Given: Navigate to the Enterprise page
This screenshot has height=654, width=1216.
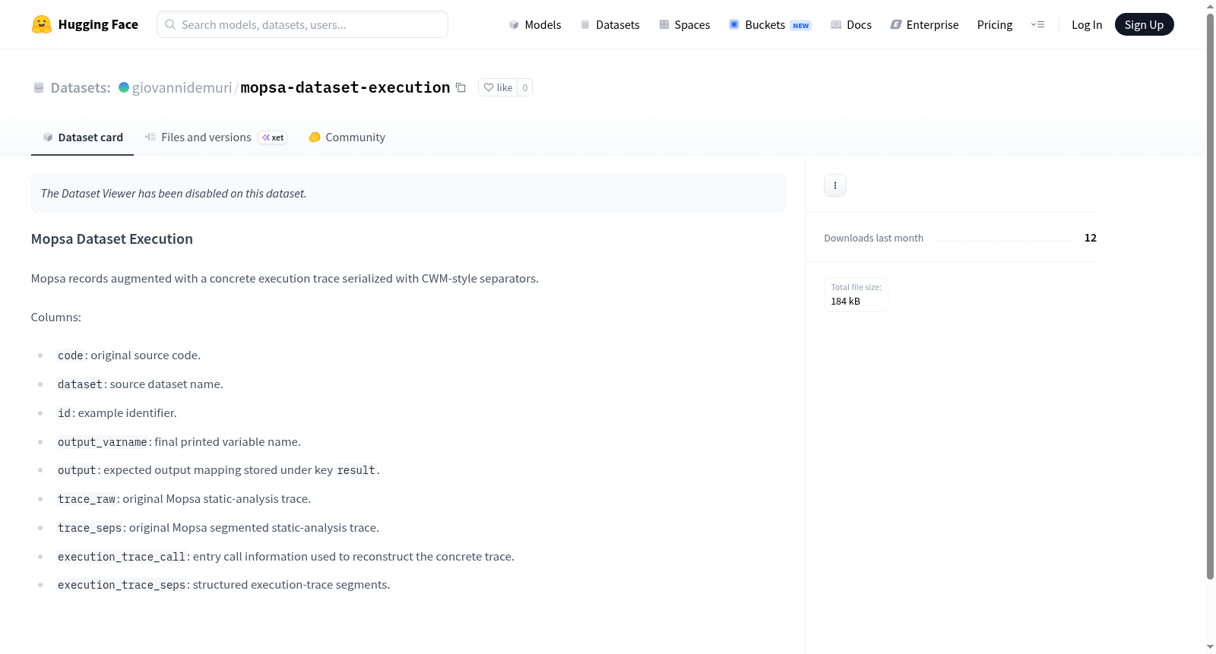Looking at the screenshot, I should coord(925,24).
